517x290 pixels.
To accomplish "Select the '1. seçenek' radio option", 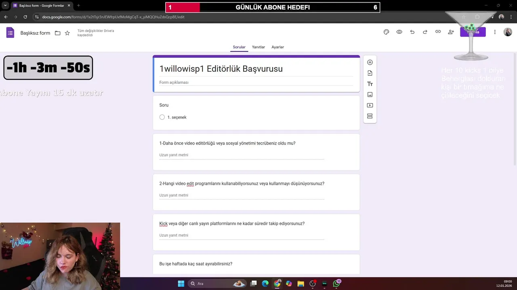I will pyautogui.click(x=162, y=117).
